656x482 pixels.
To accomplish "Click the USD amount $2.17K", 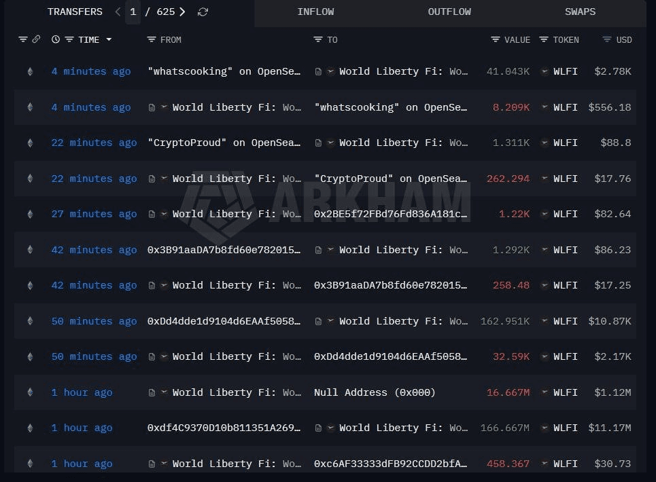I will coord(612,356).
